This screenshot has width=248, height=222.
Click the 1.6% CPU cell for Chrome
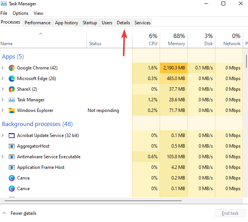(x=146, y=68)
